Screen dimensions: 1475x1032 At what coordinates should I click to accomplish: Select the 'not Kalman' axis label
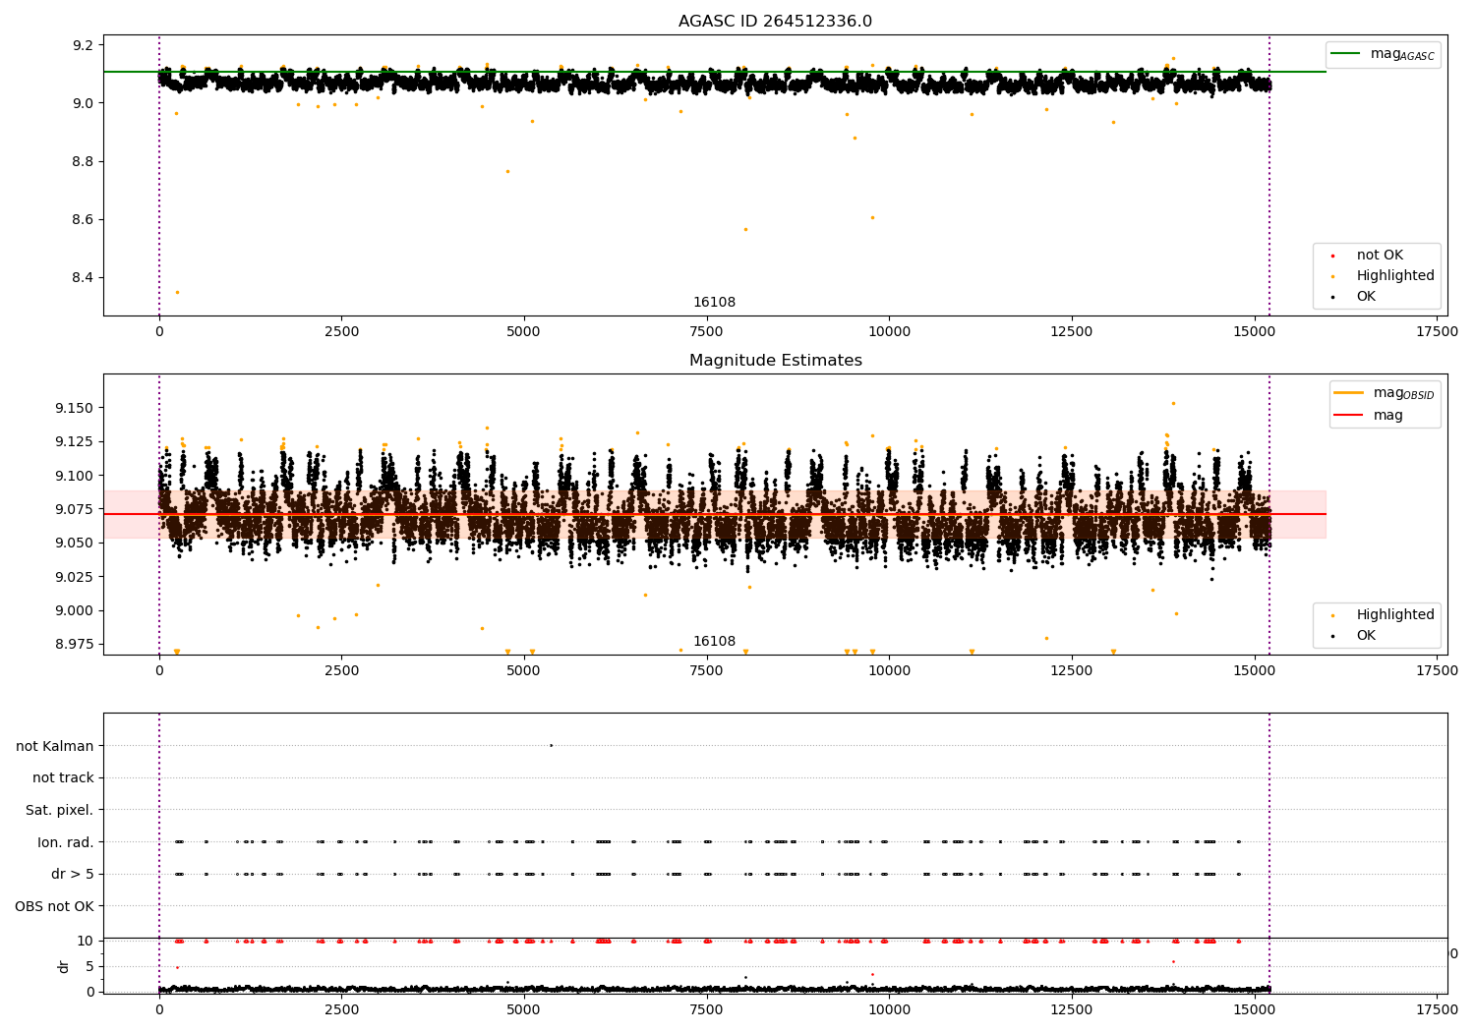point(55,746)
